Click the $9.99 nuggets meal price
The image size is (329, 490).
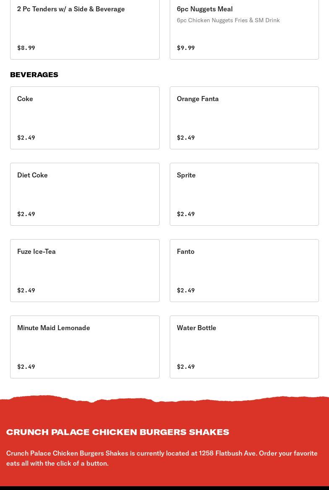pos(186,48)
